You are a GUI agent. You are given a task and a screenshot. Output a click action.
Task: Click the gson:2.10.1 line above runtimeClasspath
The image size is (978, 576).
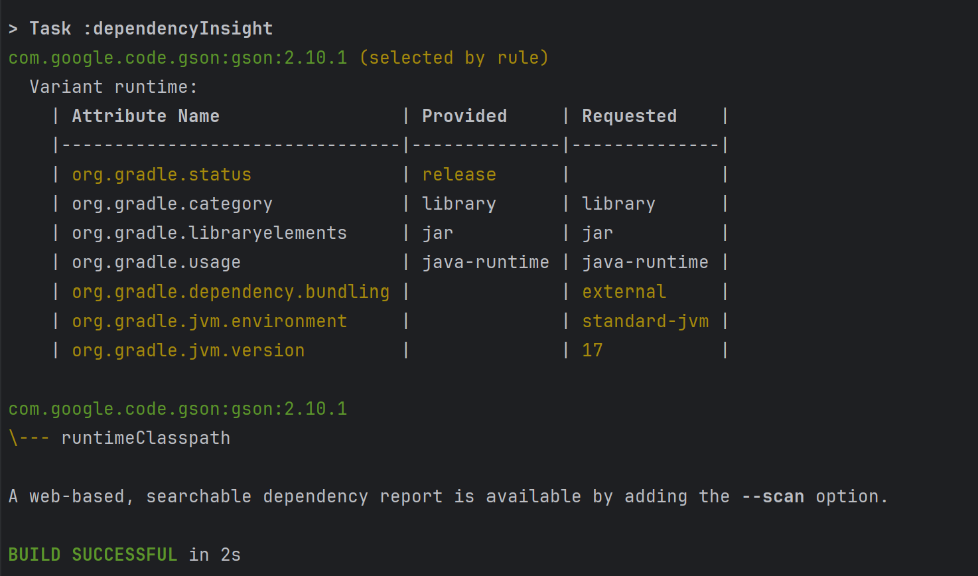177,408
